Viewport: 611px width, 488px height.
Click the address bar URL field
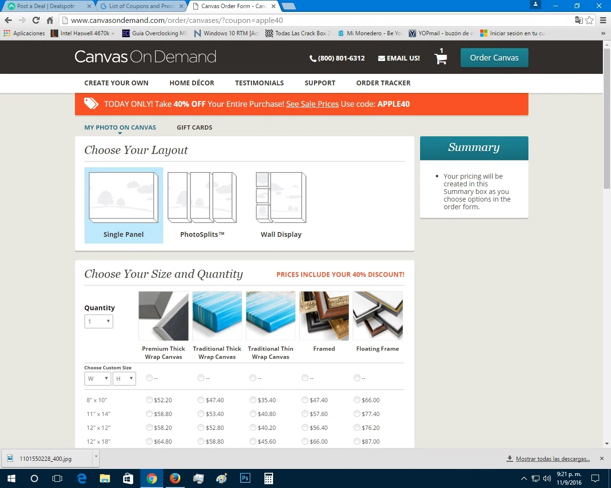[x=315, y=20]
